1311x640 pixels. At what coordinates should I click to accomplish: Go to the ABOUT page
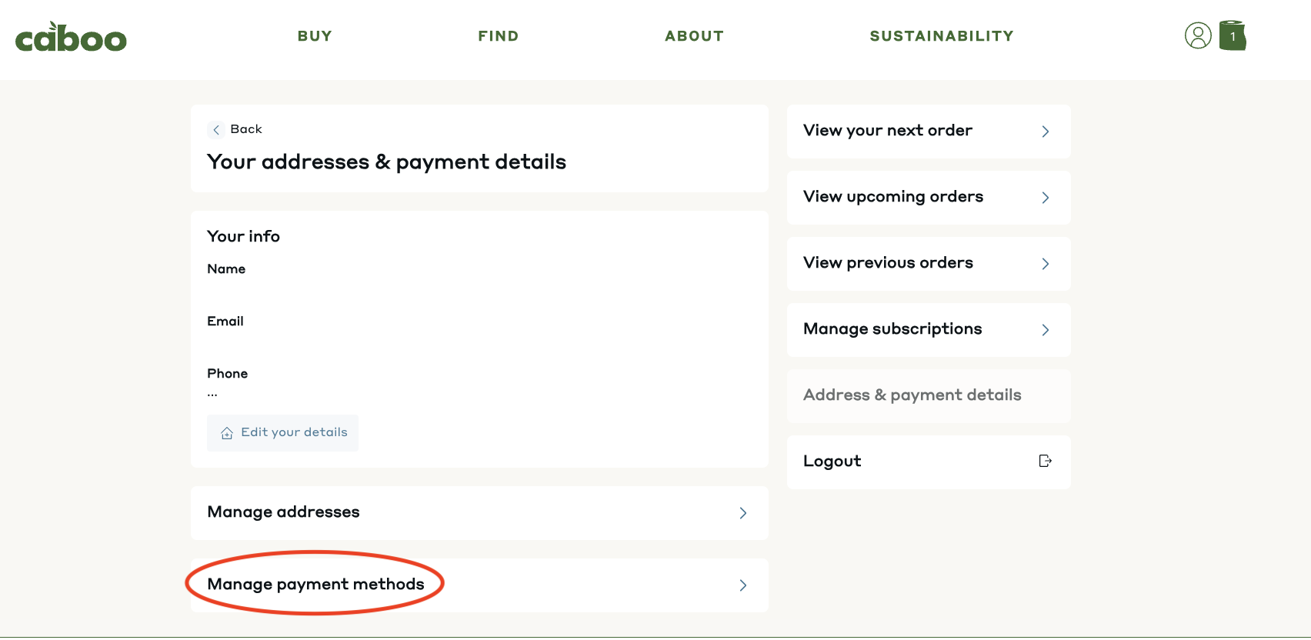(x=695, y=36)
